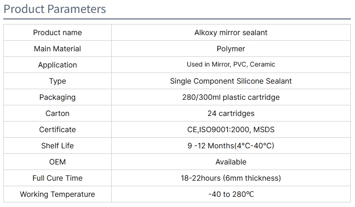Click the 24 cartridges value

tap(231, 113)
